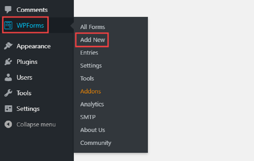This screenshot has width=254, height=161.
Task: Open Analytics in WPForms submenu
Action: [92, 104]
